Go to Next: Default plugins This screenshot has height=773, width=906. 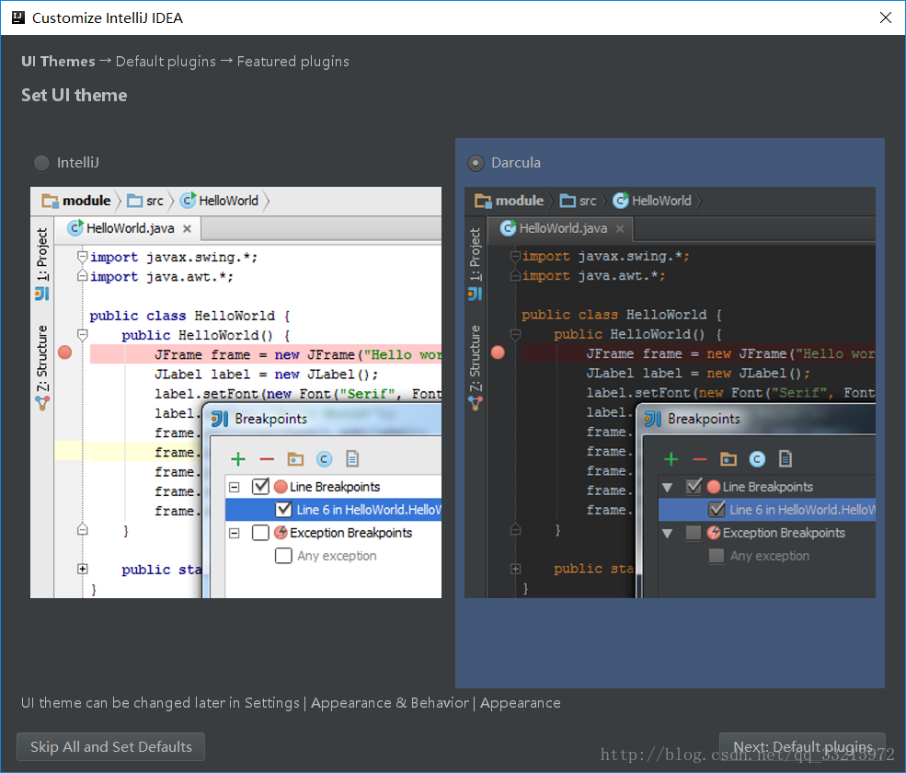pyautogui.click(x=802, y=746)
